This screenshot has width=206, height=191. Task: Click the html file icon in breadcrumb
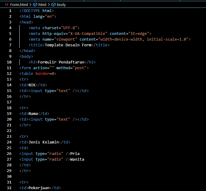coord(7,5)
